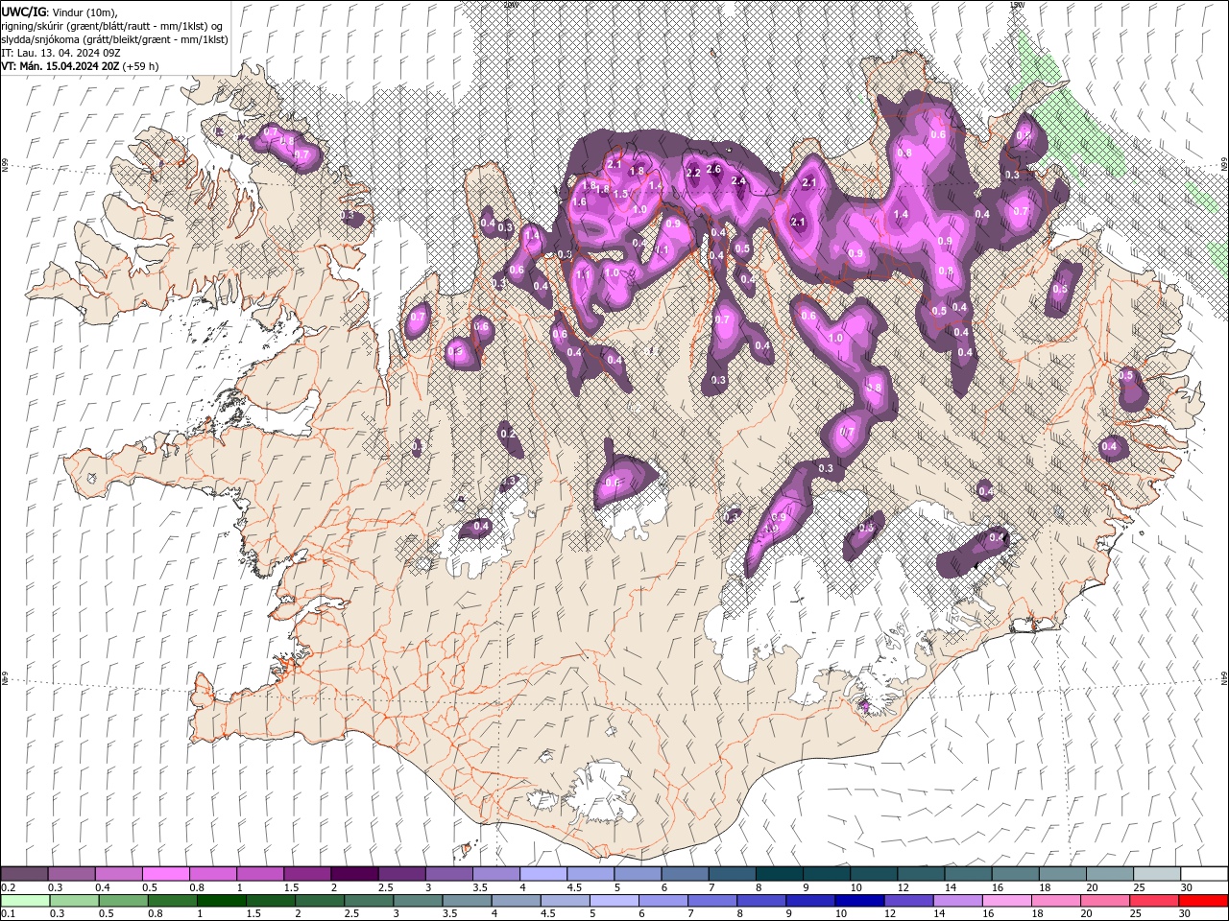
Task: Pick the dark teal upper swatch between 8 and 9
Action: 780,874
